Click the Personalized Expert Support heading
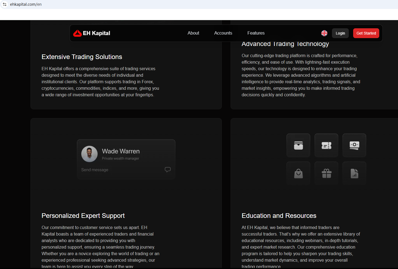The width and height of the screenshot is (398, 269). point(83,216)
